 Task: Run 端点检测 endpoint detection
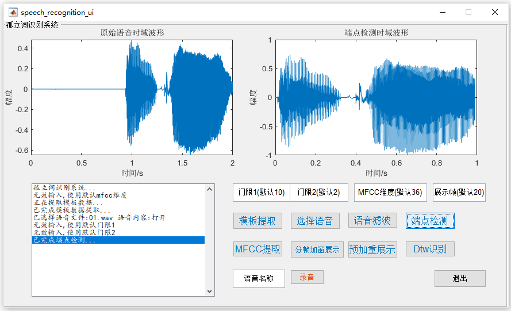click(x=430, y=221)
